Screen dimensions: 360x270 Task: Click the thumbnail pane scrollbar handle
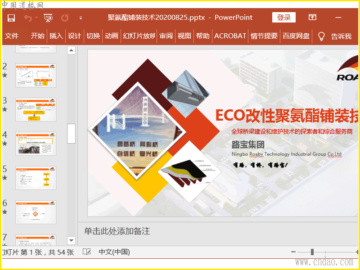coord(72,134)
